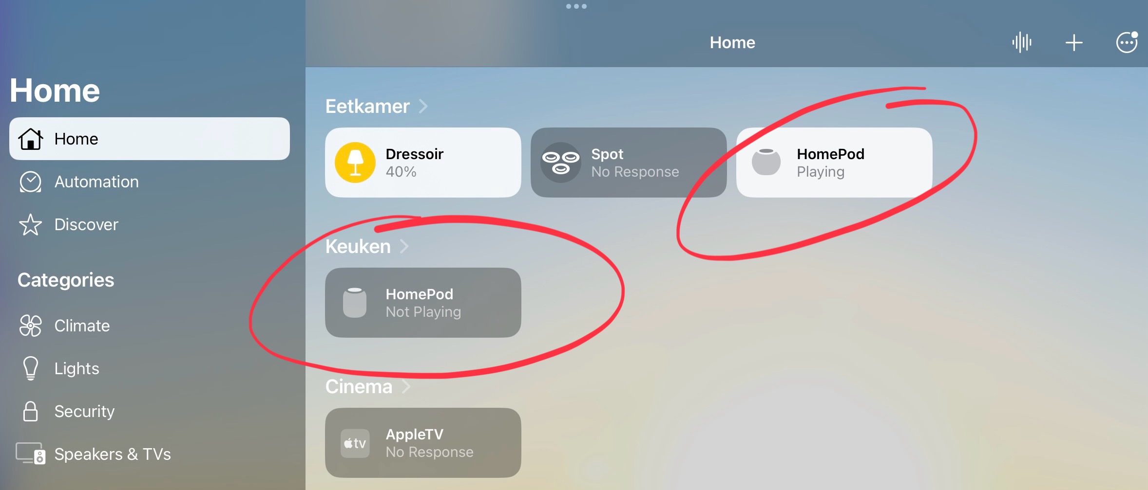Open the Automation sidebar item
Viewport: 1148px width, 490px height.
tap(150, 181)
